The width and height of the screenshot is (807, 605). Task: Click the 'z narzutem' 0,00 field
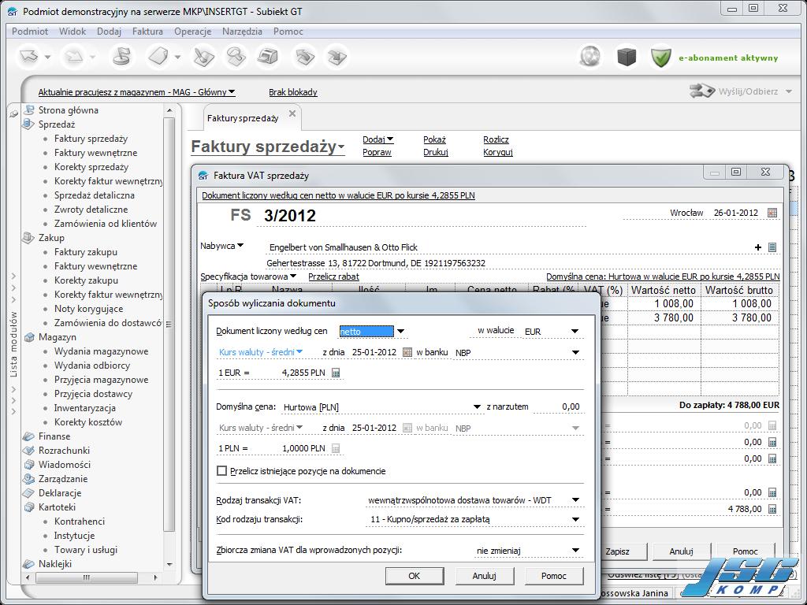(558, 407)
